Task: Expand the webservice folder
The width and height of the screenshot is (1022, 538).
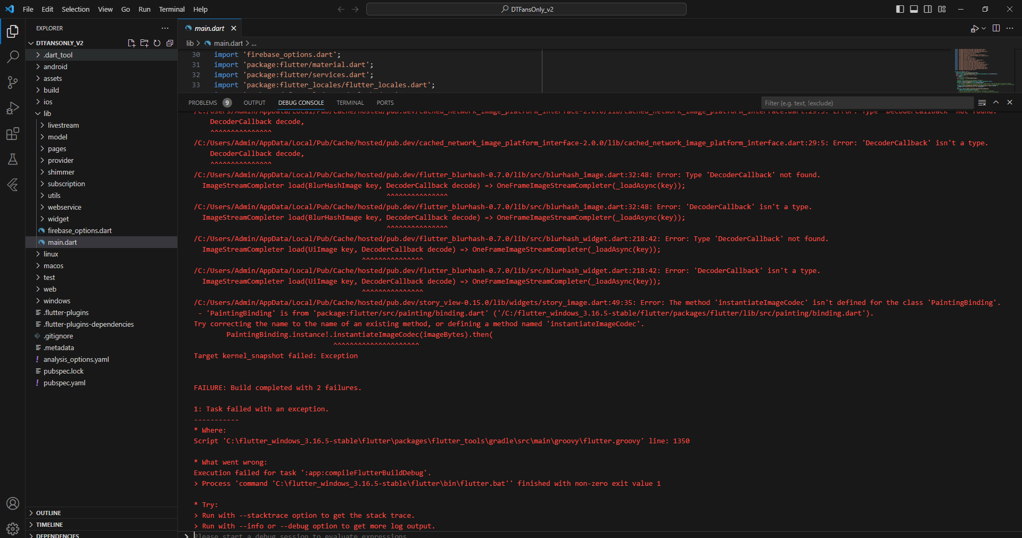Action: pyautogui.click(x=101, y=207)
